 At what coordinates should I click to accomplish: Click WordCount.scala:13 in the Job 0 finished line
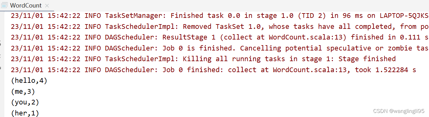click(x=311, y=70)
